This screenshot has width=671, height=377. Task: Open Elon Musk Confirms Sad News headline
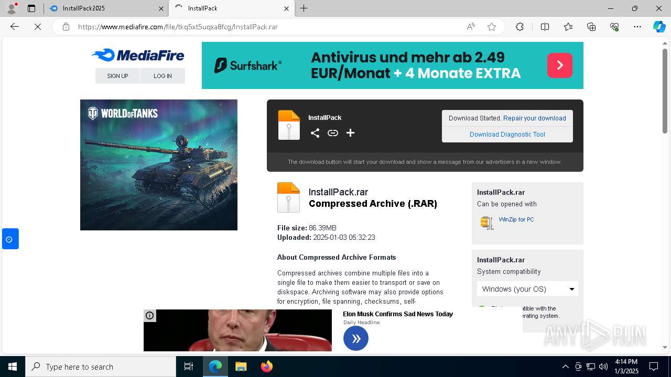(x=398, y=314)
